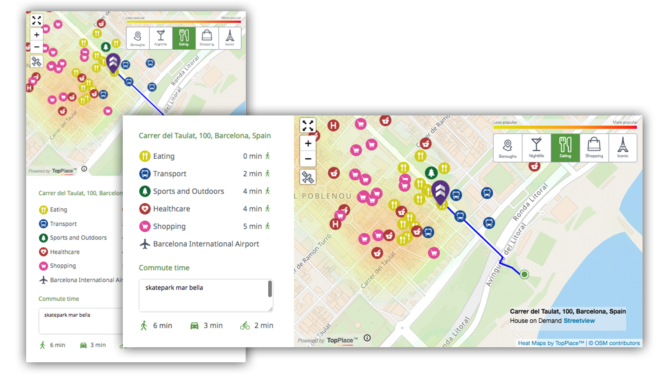Click the fullscreen icon on the large map

click(308, 126)
